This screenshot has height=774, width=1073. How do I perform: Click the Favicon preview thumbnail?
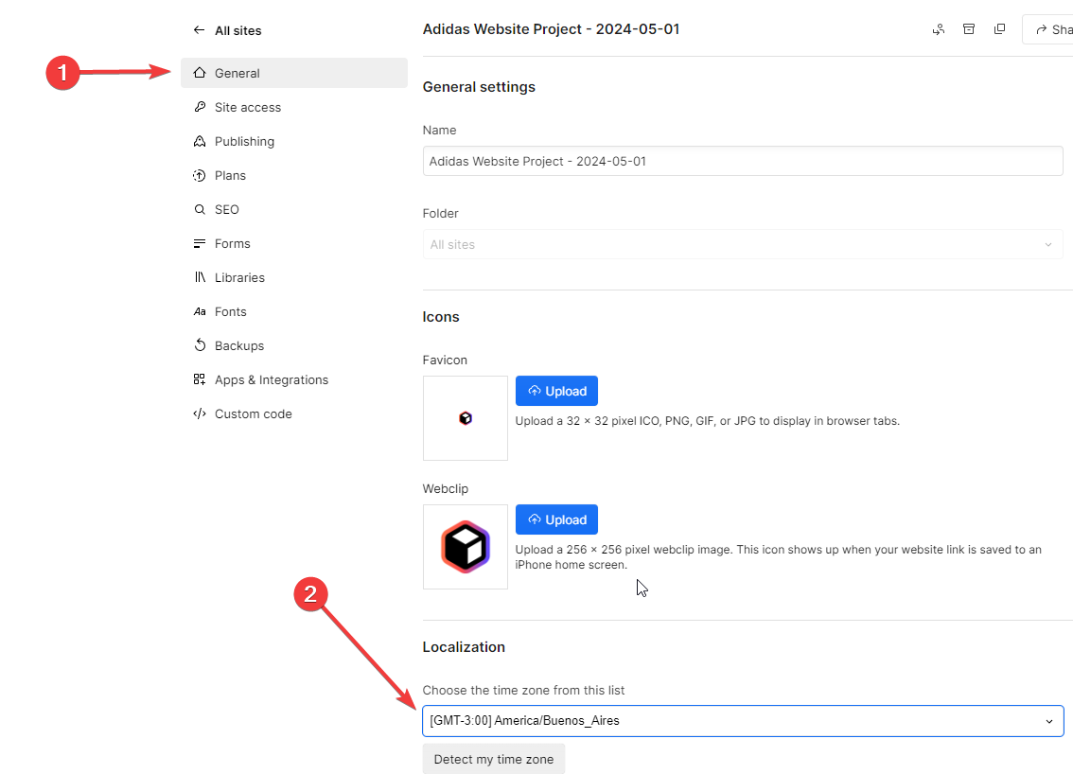click(466, 418)
